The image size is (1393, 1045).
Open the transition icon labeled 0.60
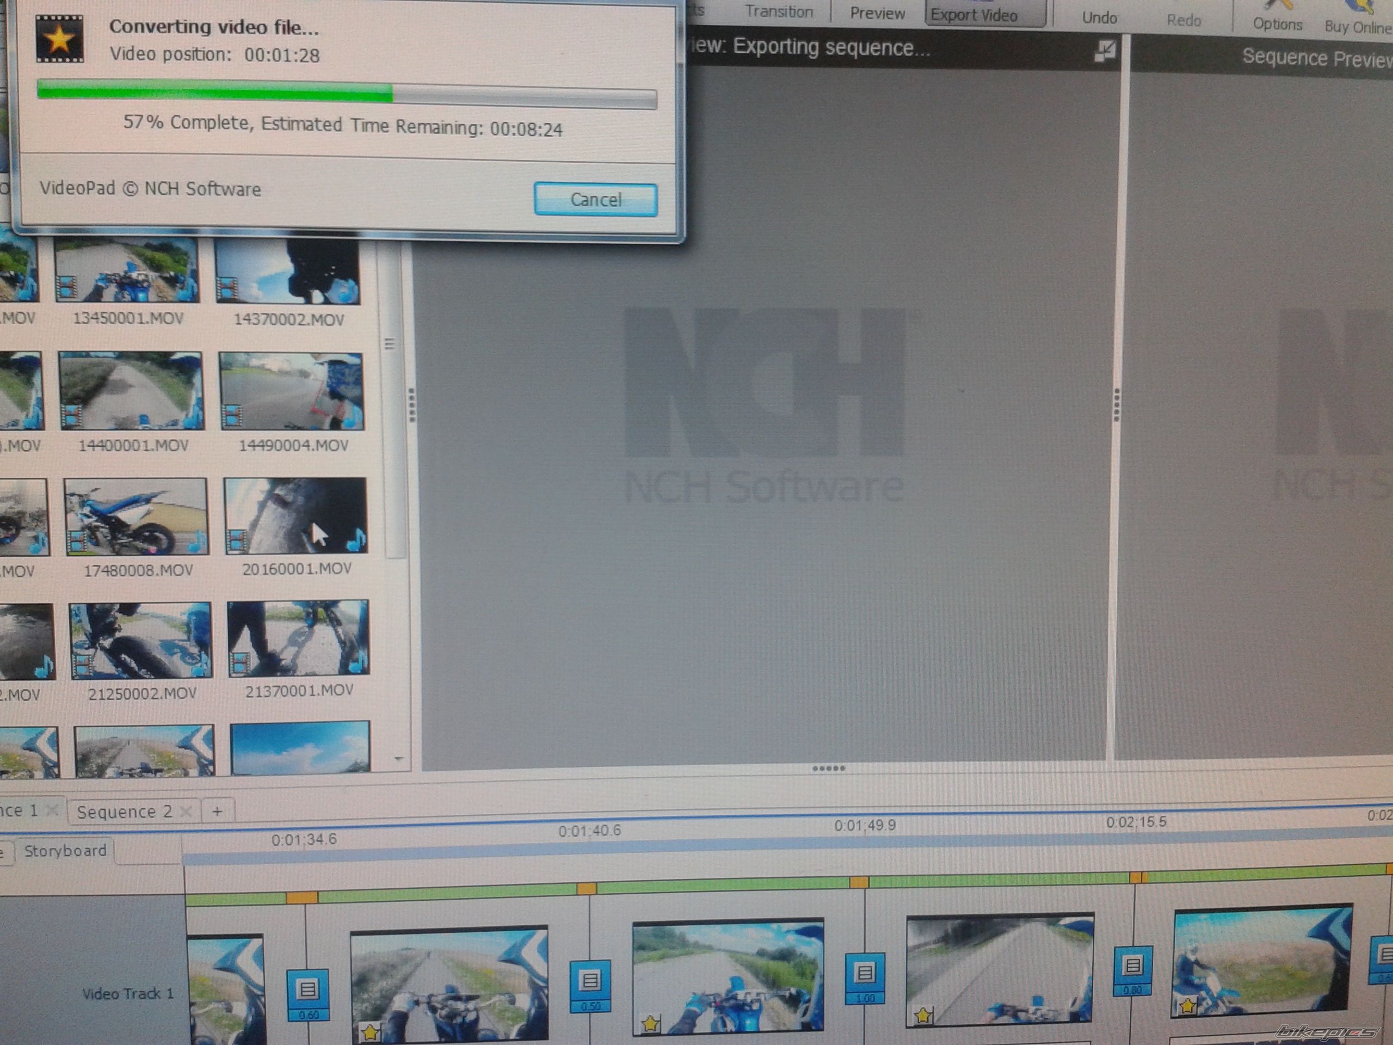coord(308,995)
